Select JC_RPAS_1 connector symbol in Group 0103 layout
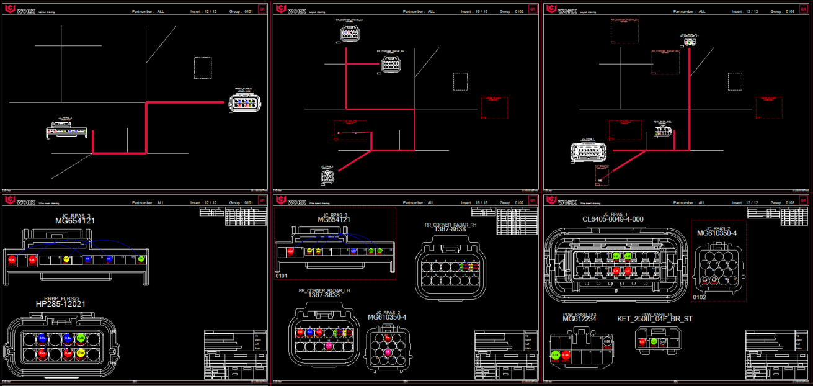Screen dimensions: 813x386 tap(587, 153)
